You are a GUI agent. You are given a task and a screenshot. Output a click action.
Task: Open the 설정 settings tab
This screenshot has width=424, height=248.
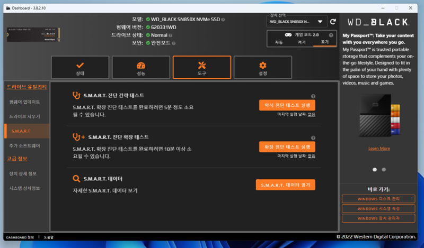[x=262, y=68]
